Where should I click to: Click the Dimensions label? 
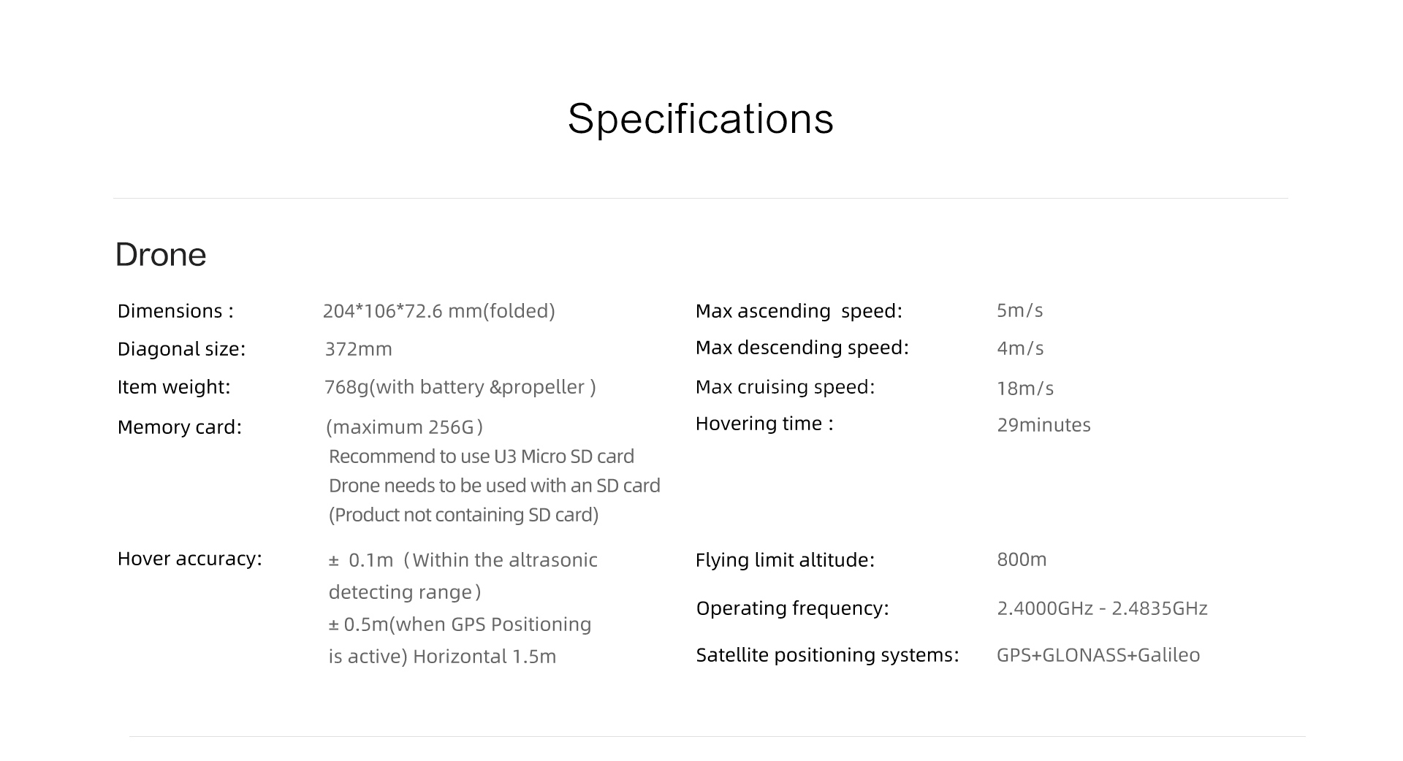click(x=175, y=311)
